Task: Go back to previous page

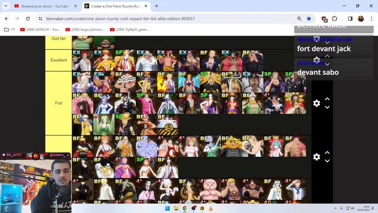Action: pos(6,18)
